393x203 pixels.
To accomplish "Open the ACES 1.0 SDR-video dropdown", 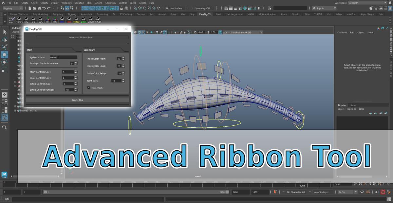I will click(242, 32).
